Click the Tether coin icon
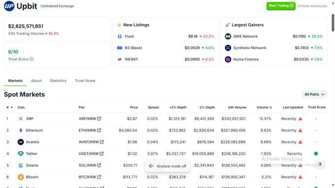Screen dimensions: 335x188 pos(21,154)
